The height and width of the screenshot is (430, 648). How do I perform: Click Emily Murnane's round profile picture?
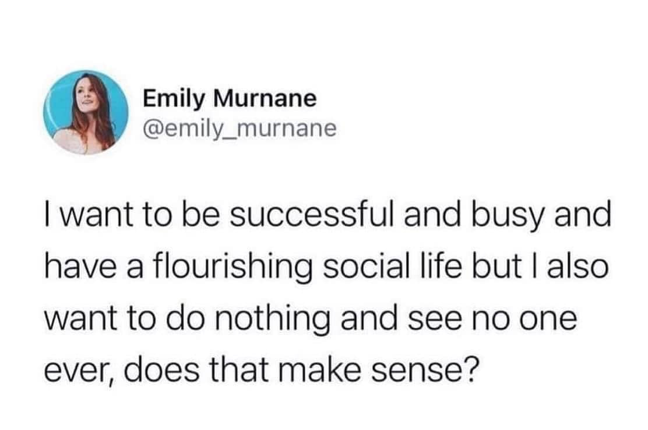point(86,112)
